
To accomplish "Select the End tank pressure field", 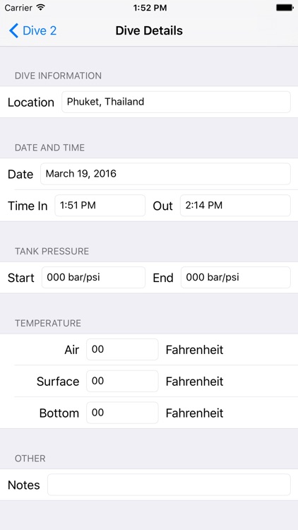I will click(x=236, y=278).
